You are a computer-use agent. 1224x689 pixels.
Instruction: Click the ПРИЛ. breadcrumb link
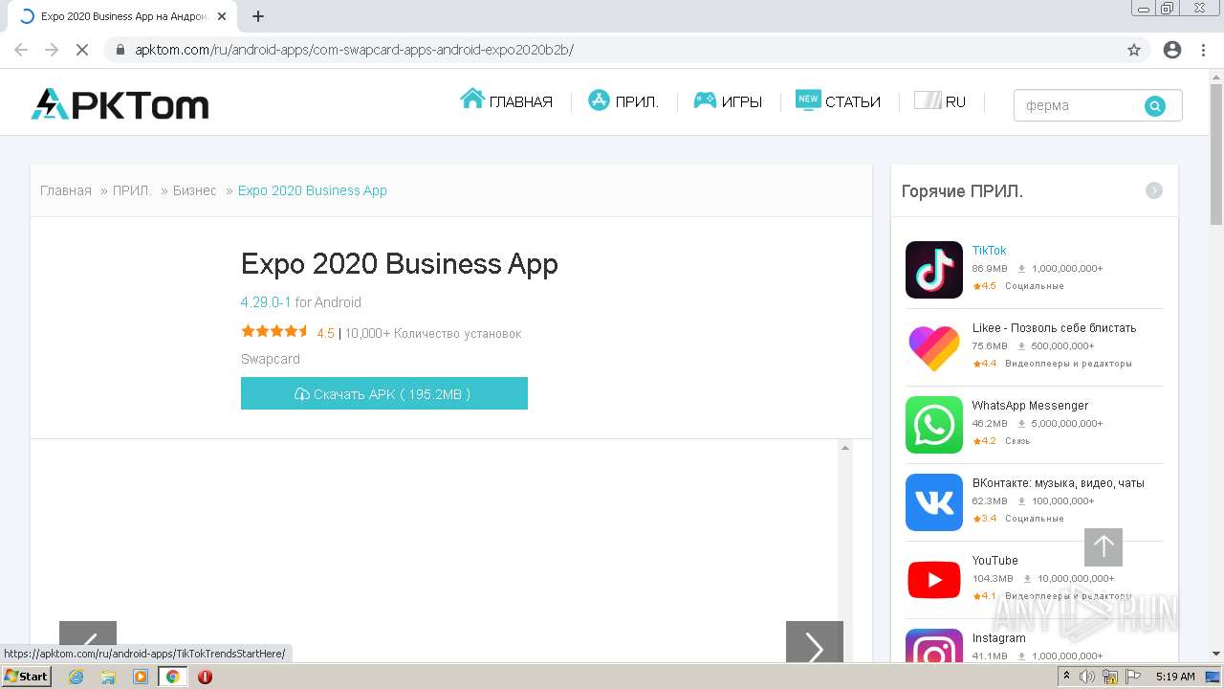click(x=132, y=190)
